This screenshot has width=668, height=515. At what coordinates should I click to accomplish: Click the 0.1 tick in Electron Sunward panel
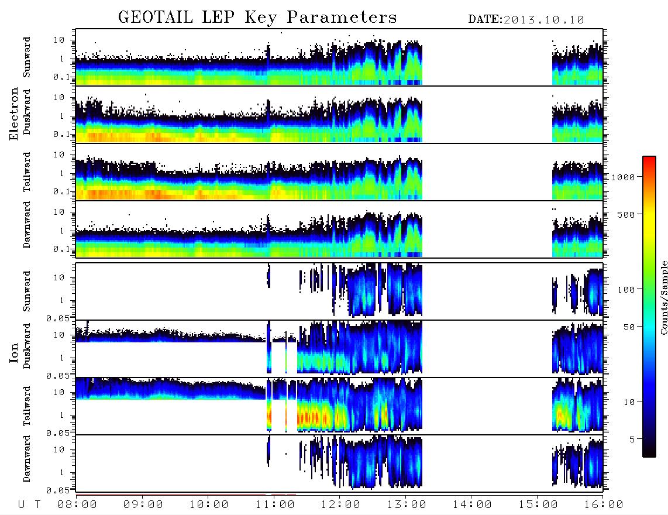[61, 77]
